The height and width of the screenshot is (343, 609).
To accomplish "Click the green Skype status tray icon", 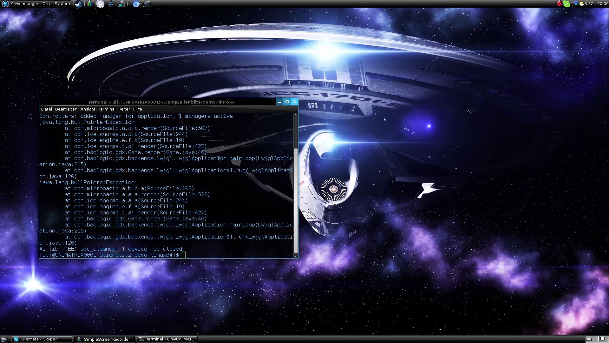I will pos(566,4).
